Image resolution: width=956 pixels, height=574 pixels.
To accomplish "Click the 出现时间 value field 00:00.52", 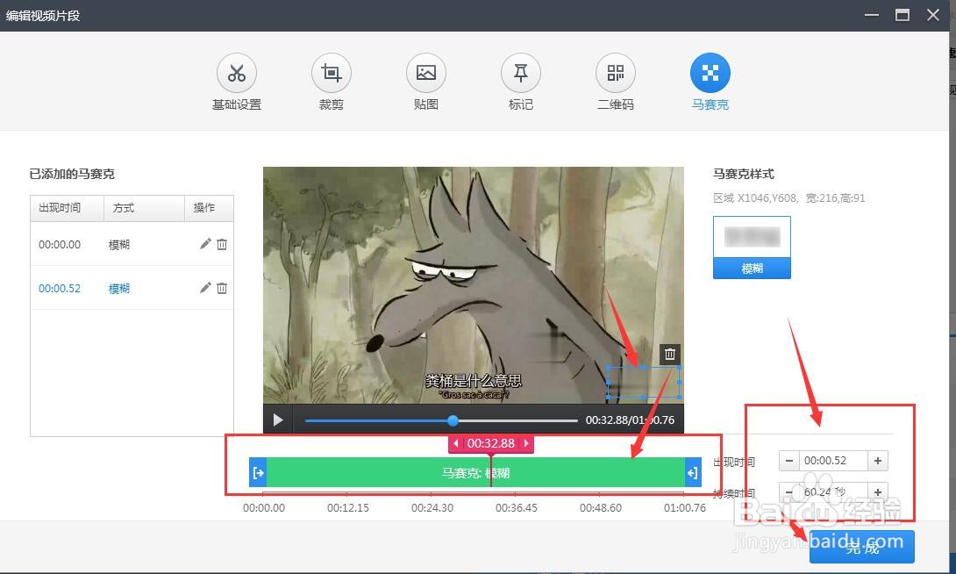I will [833, 461].
